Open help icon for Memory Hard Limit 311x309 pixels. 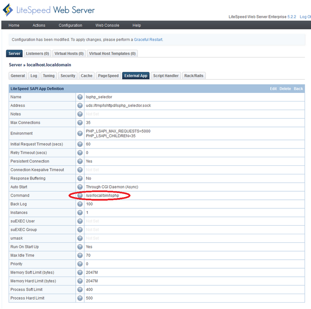(80, 281)
